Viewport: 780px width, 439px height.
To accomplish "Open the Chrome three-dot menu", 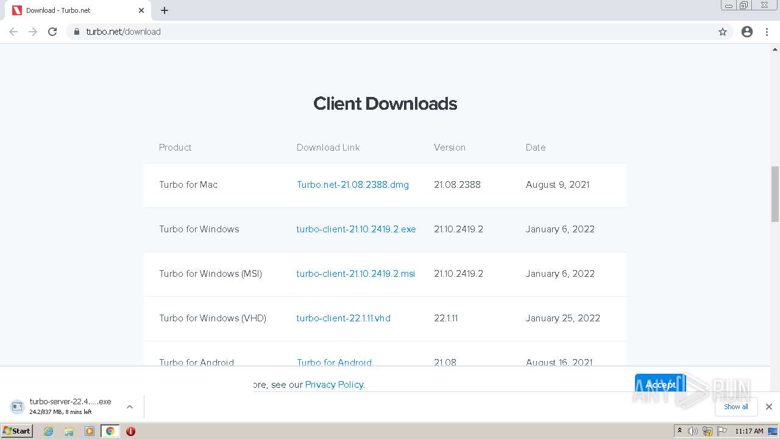I will (767, 32).
